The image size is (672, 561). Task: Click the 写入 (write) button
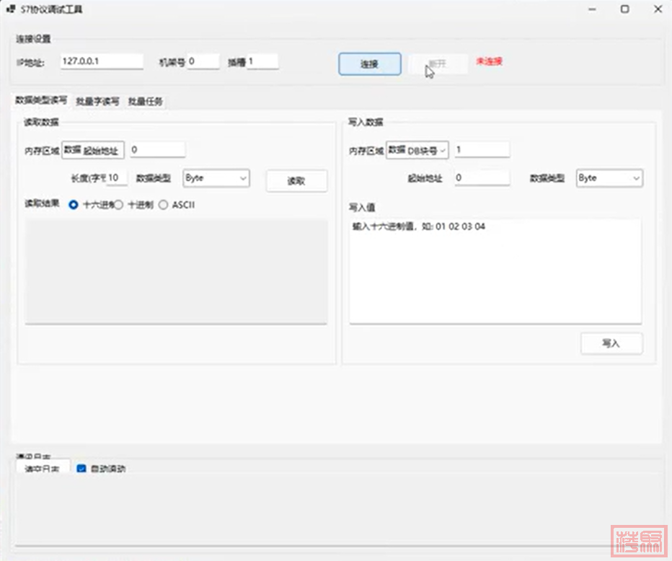click(x=611, y=343)
